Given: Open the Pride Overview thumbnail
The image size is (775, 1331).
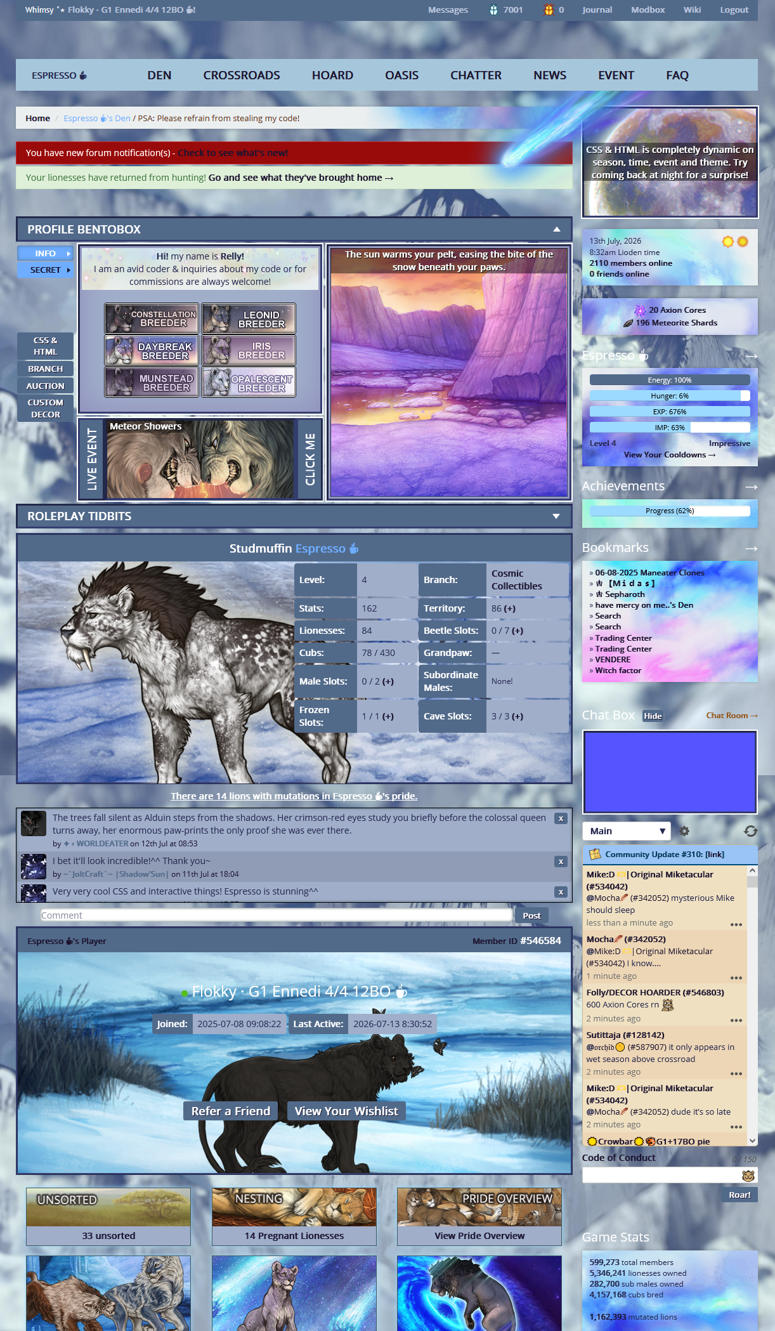Looking at the screenshot, I should tap(479, 1208).
